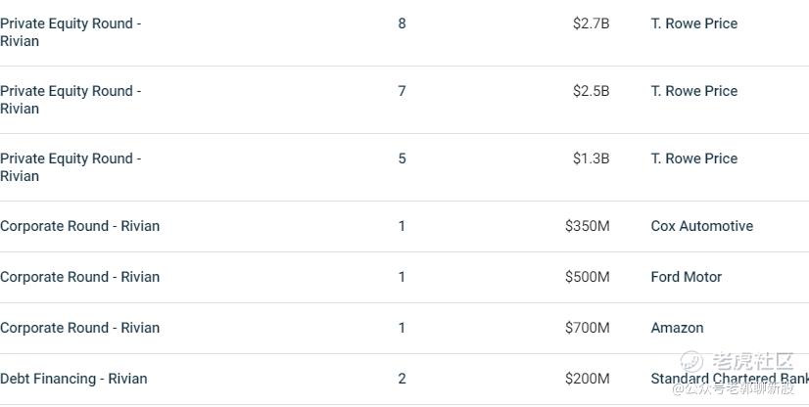Click T. Rowe Price in the $1.3B row
Viewport: 809px width, 407px height.
point(694,158)
